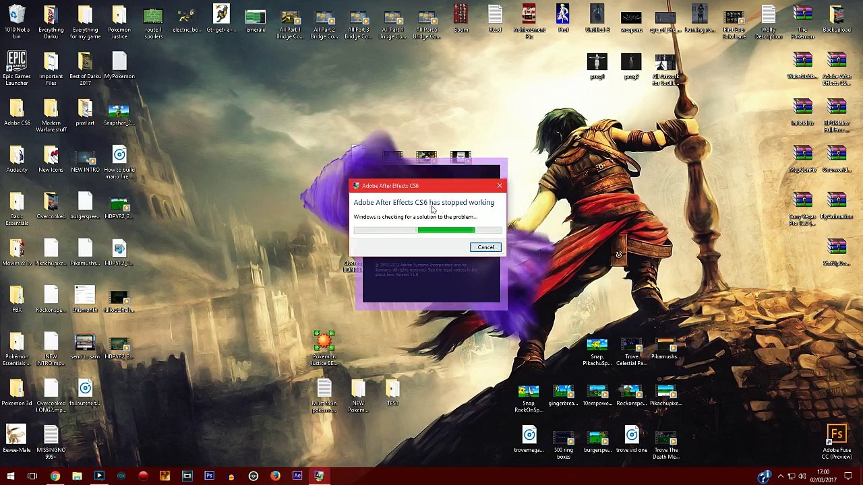Select the Sony Vegas Pro archive
The height and width of the screenshot is (485, 863).
point(802,207)
